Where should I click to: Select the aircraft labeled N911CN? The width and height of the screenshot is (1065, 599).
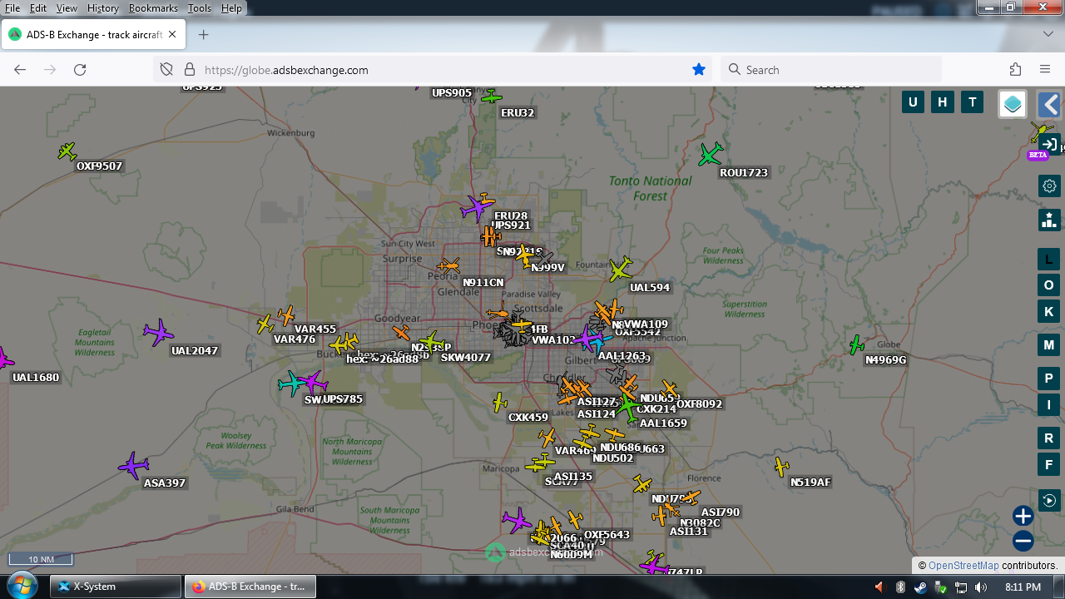pos(449,266)
